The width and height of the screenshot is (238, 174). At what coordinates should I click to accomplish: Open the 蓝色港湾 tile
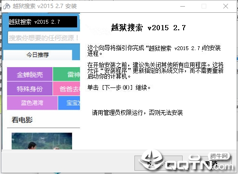click(x=32, y=103)
